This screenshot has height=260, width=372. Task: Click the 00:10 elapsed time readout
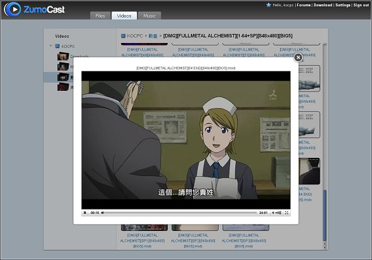pos(95,213)
